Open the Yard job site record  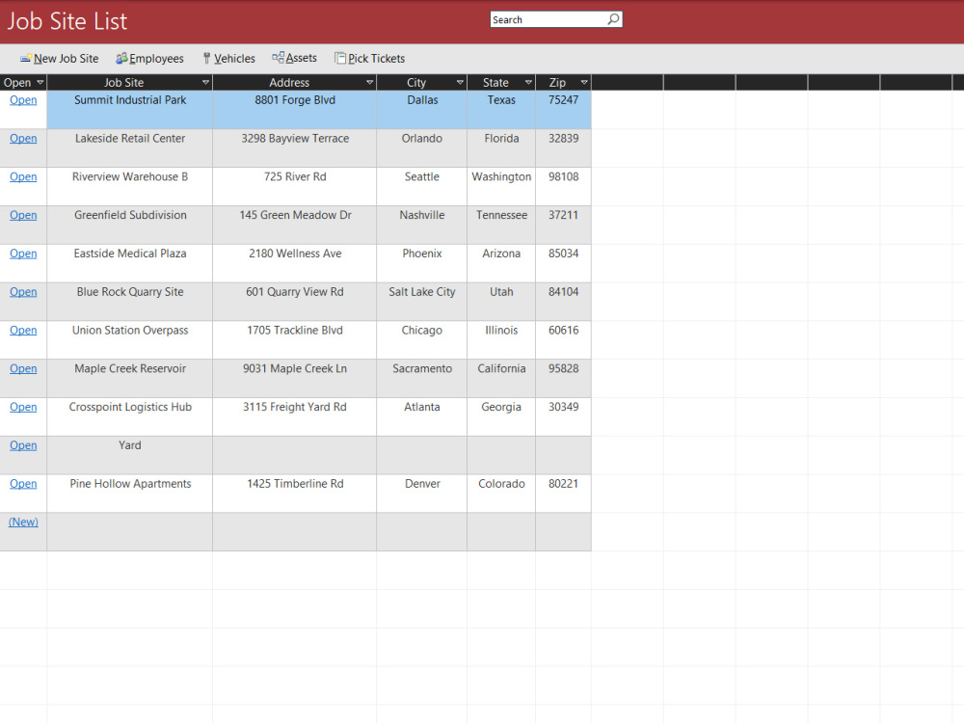23,445
